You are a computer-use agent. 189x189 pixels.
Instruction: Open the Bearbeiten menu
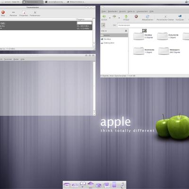[x=112, y=11]
